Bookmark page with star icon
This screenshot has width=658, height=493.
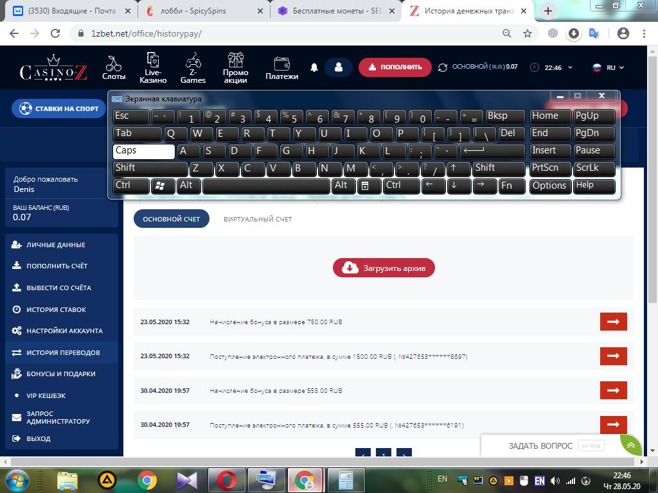click(x=528, y=33)
